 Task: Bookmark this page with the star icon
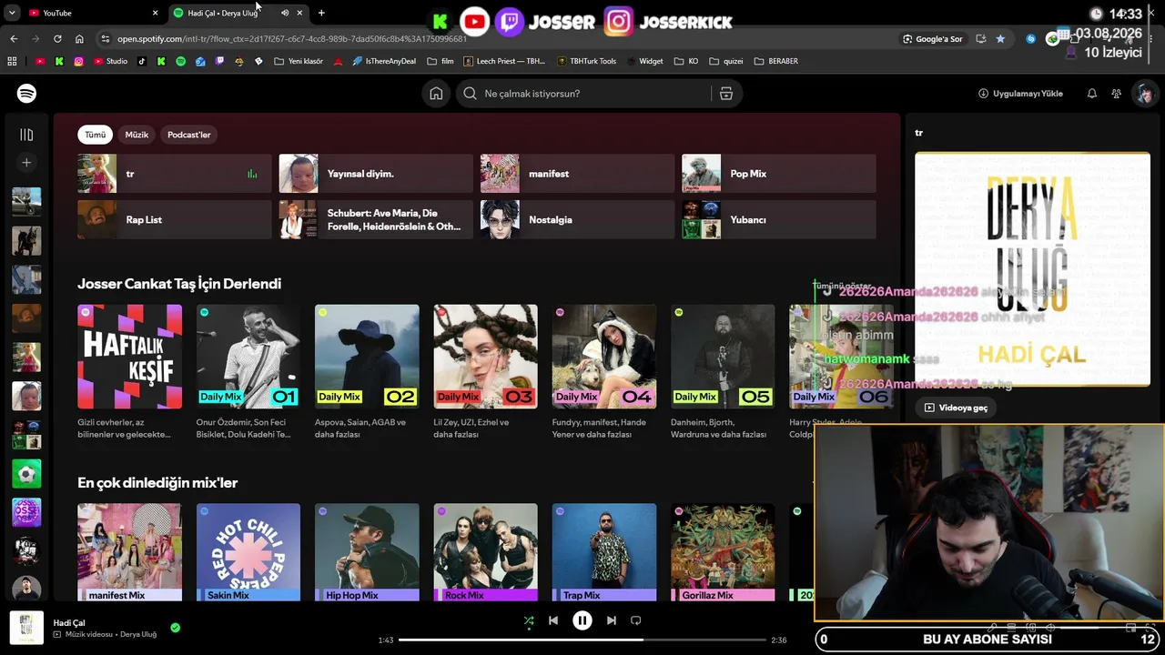1001,39
